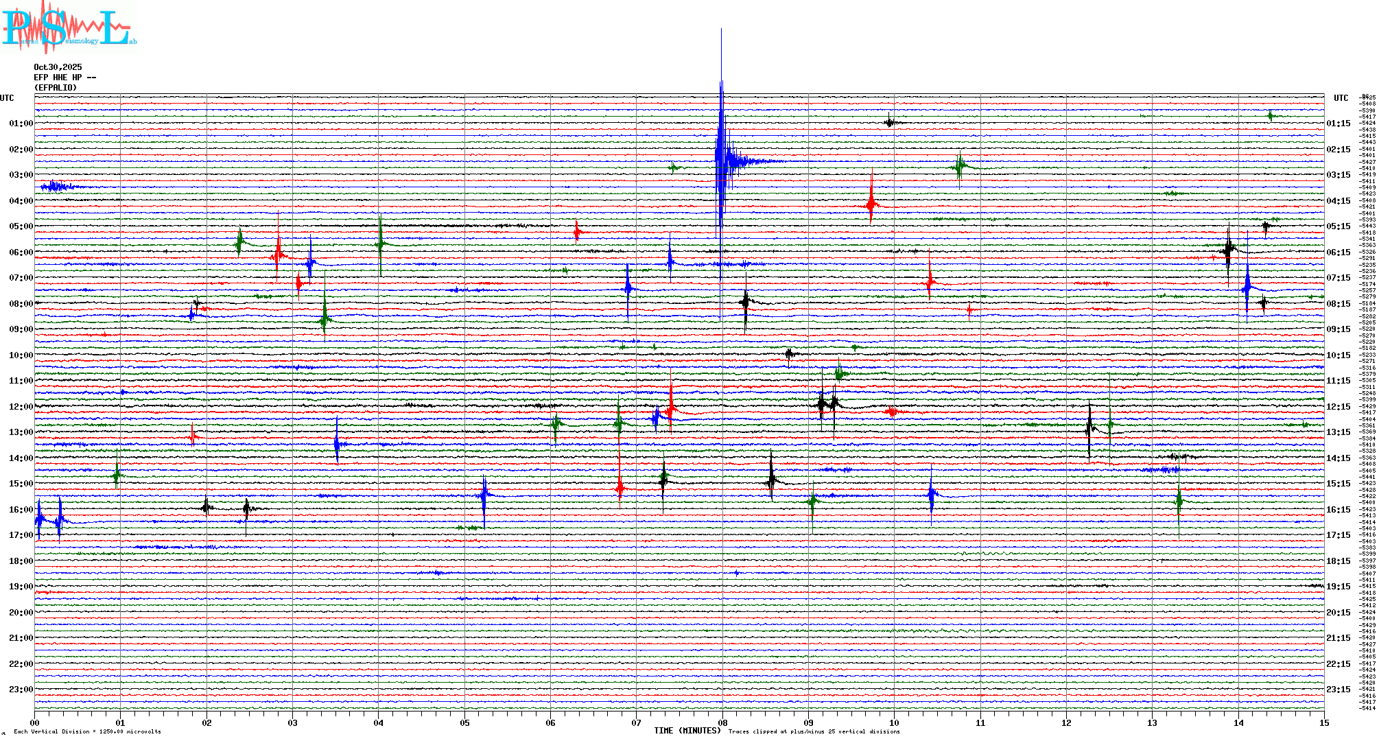Select the 12:00 hour label on left
The image size is (1379, 741).
coord(21,407)
